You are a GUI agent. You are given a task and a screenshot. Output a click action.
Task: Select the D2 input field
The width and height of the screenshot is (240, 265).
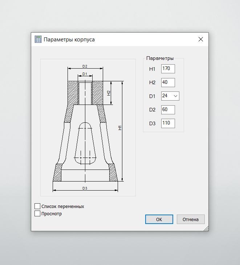pyautogui.click(x=168, y=110)
